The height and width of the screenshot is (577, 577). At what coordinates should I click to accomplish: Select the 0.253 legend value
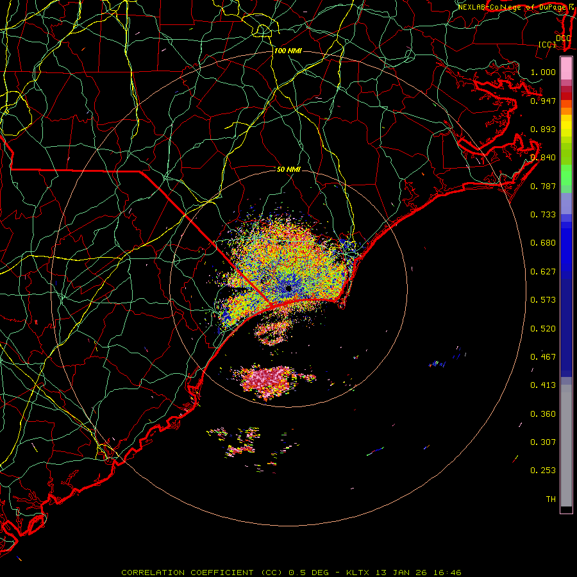pyautogui.click(x=543, y=471)
